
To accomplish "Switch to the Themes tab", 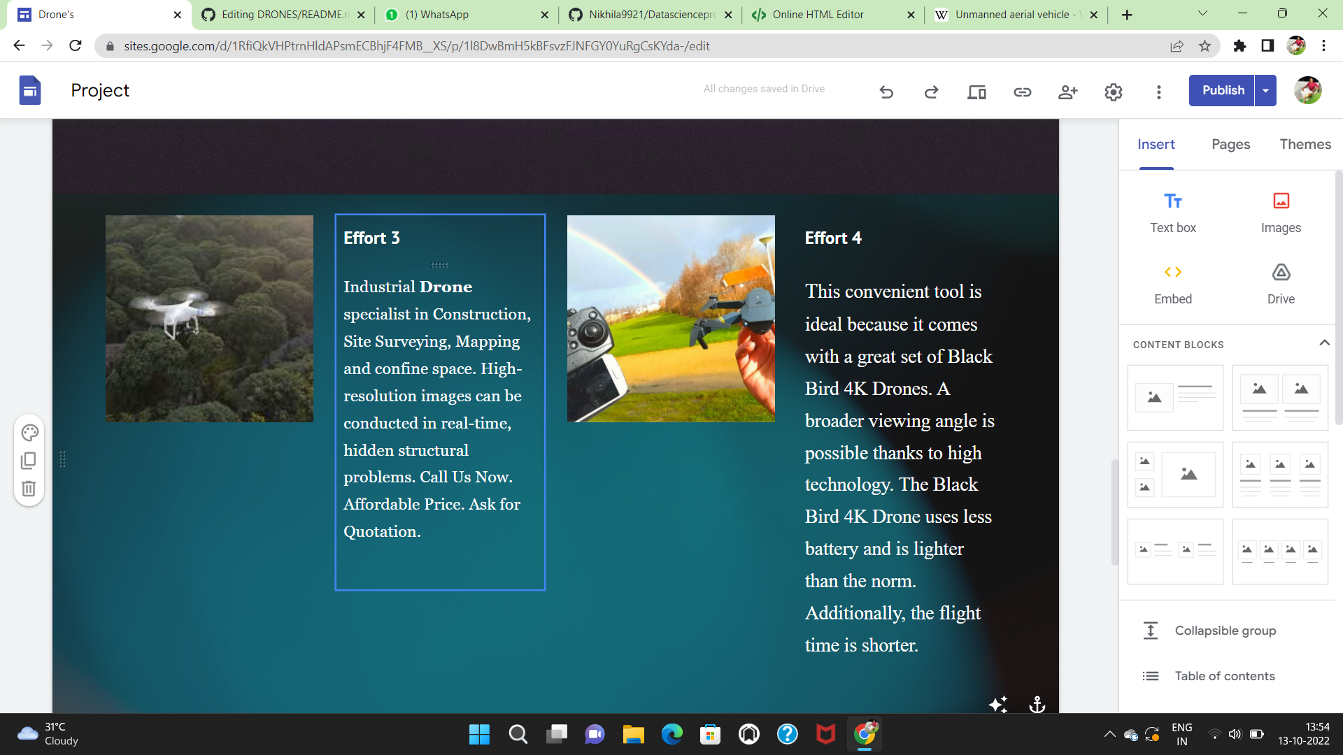I will click(1305, 145).
